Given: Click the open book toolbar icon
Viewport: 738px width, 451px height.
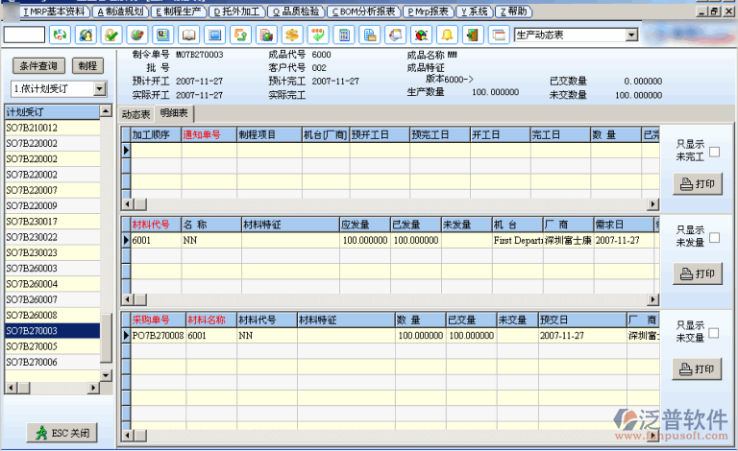Looking at the screenshot, I should click(x=188, y=36).
